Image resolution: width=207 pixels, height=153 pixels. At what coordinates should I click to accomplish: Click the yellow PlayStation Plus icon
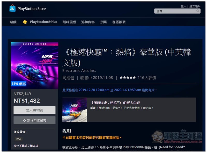pyautogui.click(x=25, y=22)
